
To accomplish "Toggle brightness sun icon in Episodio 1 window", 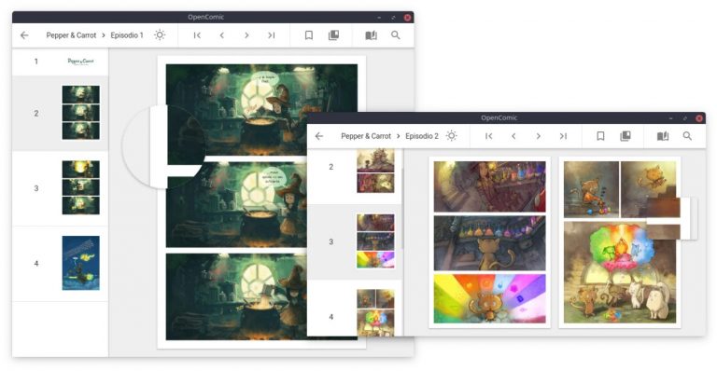I will coord(159,35).
